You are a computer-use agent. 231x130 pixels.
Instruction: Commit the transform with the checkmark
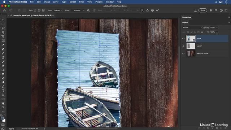157,10
